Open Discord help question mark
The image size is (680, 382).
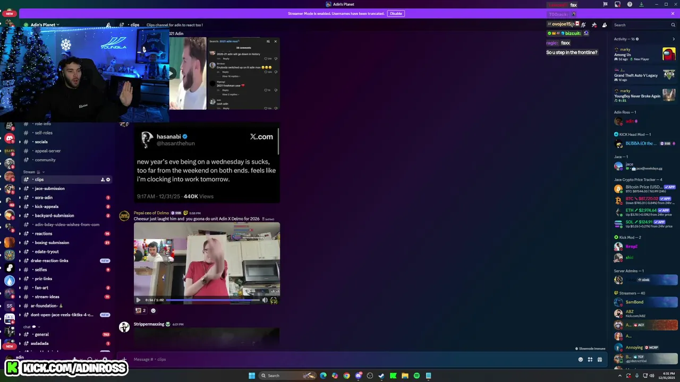pos(630,4)
